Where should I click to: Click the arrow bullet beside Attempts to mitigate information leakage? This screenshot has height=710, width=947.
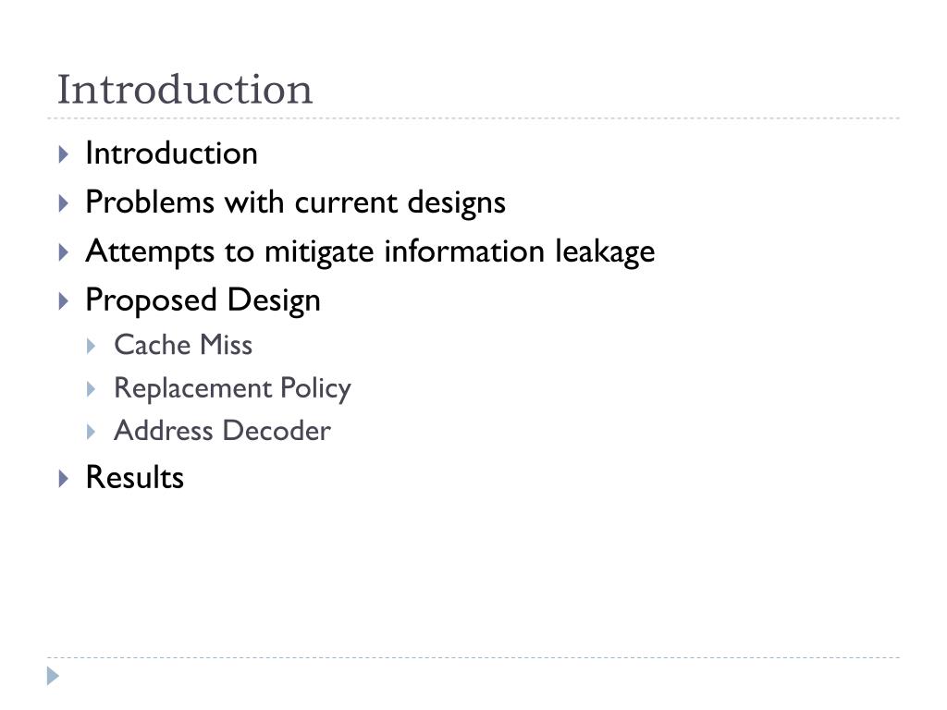(x=64, y=252)
